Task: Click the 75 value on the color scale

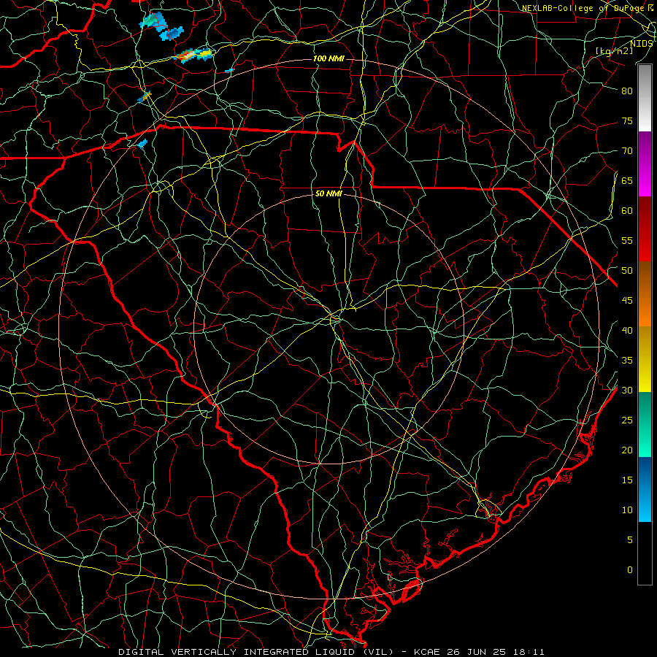Action: point(627,121)
